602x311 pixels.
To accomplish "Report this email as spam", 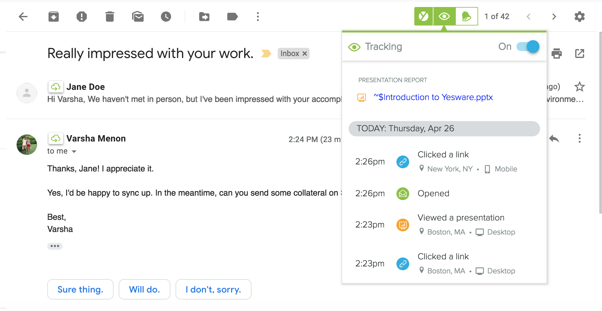I will tap(82, 17).
